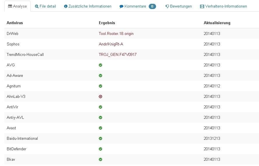This screenshot has height=166, width=259.
Task: Click the Aktualisierung column header
Action: point(217,23)
